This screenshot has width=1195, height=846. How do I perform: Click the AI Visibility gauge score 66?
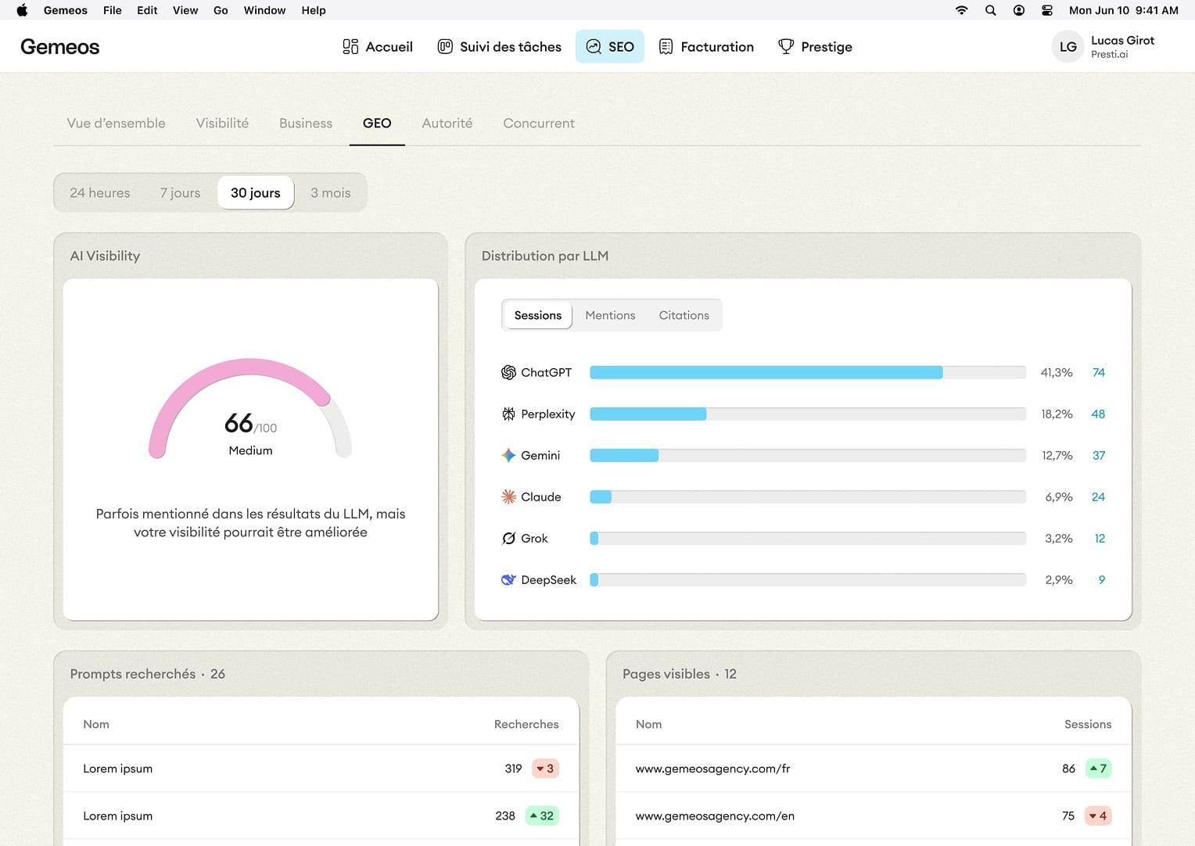click(239, 423)
